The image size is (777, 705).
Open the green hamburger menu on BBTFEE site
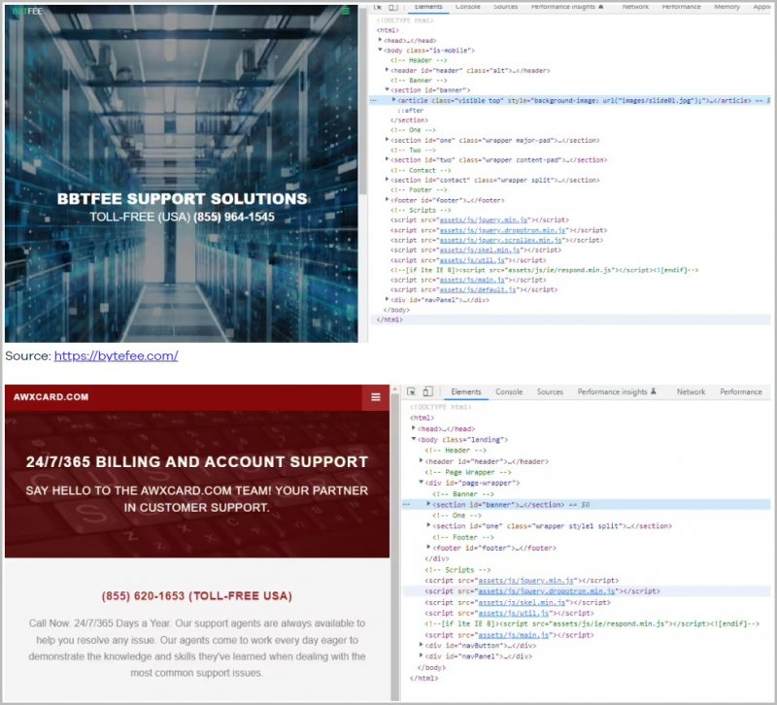(x=345, y=12)
